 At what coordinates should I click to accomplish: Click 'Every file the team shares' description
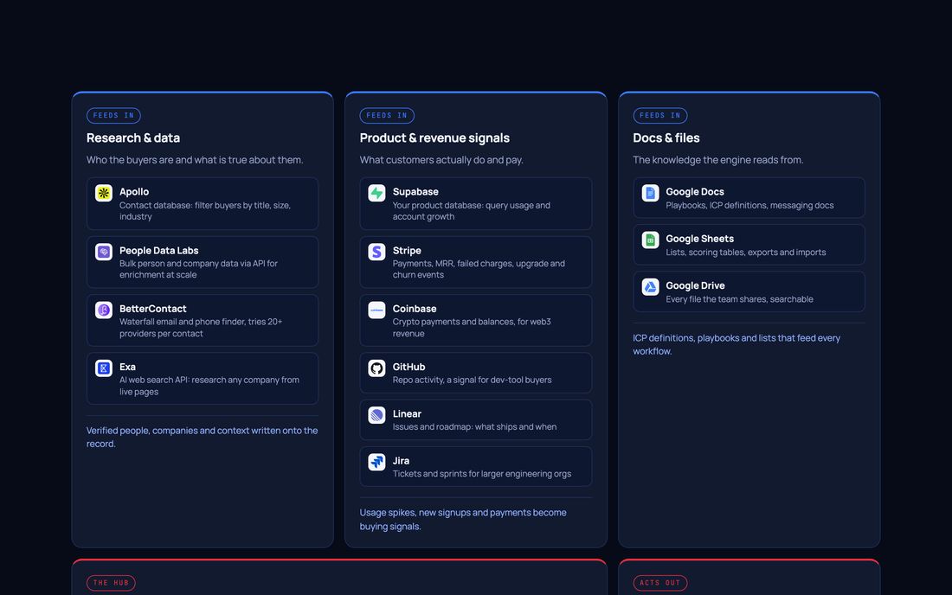point(739,299)
